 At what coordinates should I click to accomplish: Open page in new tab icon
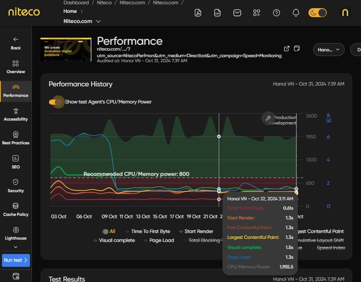tap(287, 49)
